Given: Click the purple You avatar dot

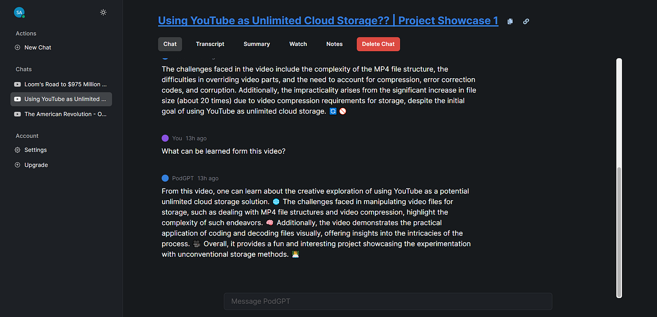Looking at the screenshot, I should pyautogui.click(x=165, y=138).
